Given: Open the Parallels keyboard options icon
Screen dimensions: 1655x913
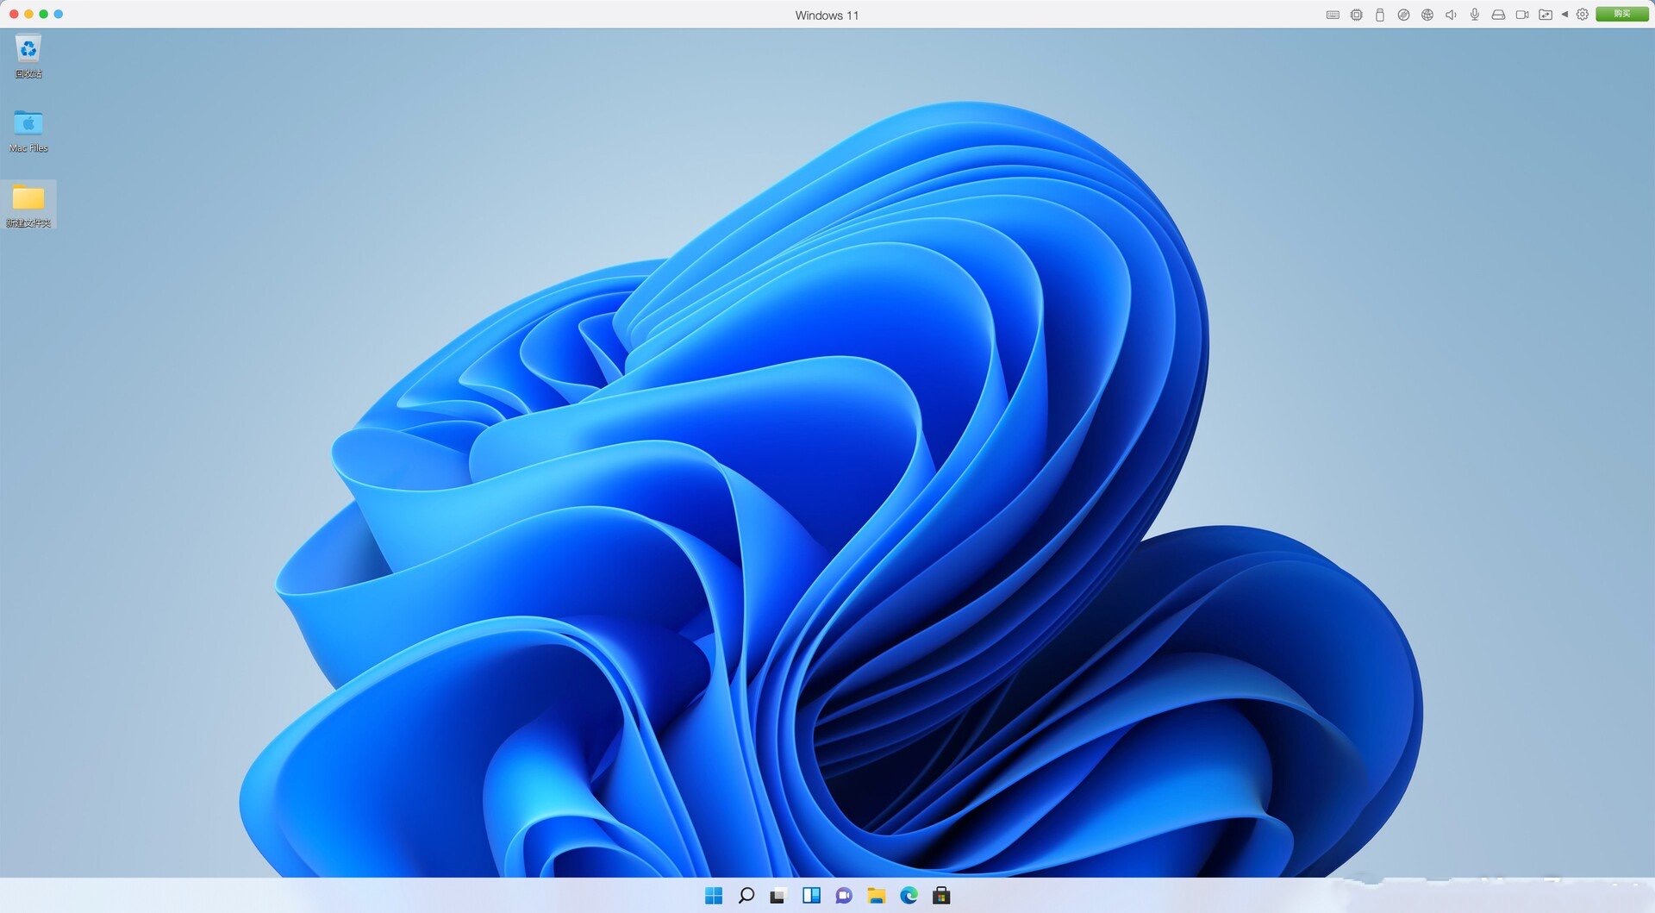Looking at the screenshot, I should pyautogui.click(x=1331, y=15).
